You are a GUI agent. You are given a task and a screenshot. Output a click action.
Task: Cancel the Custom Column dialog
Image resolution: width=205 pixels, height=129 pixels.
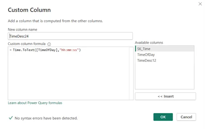[186, 117]
